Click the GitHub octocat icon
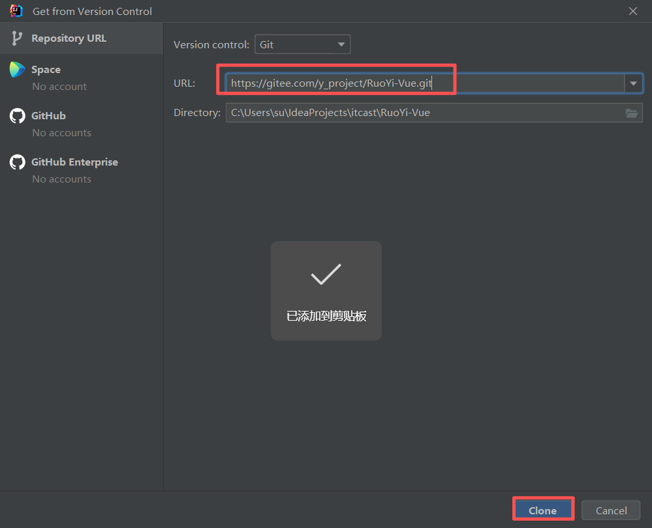This screenshot has height=528, width=652. (18, 115)
